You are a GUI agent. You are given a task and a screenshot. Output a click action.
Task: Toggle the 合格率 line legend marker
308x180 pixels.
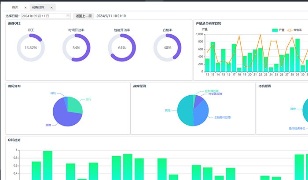[x=290, y=30]
